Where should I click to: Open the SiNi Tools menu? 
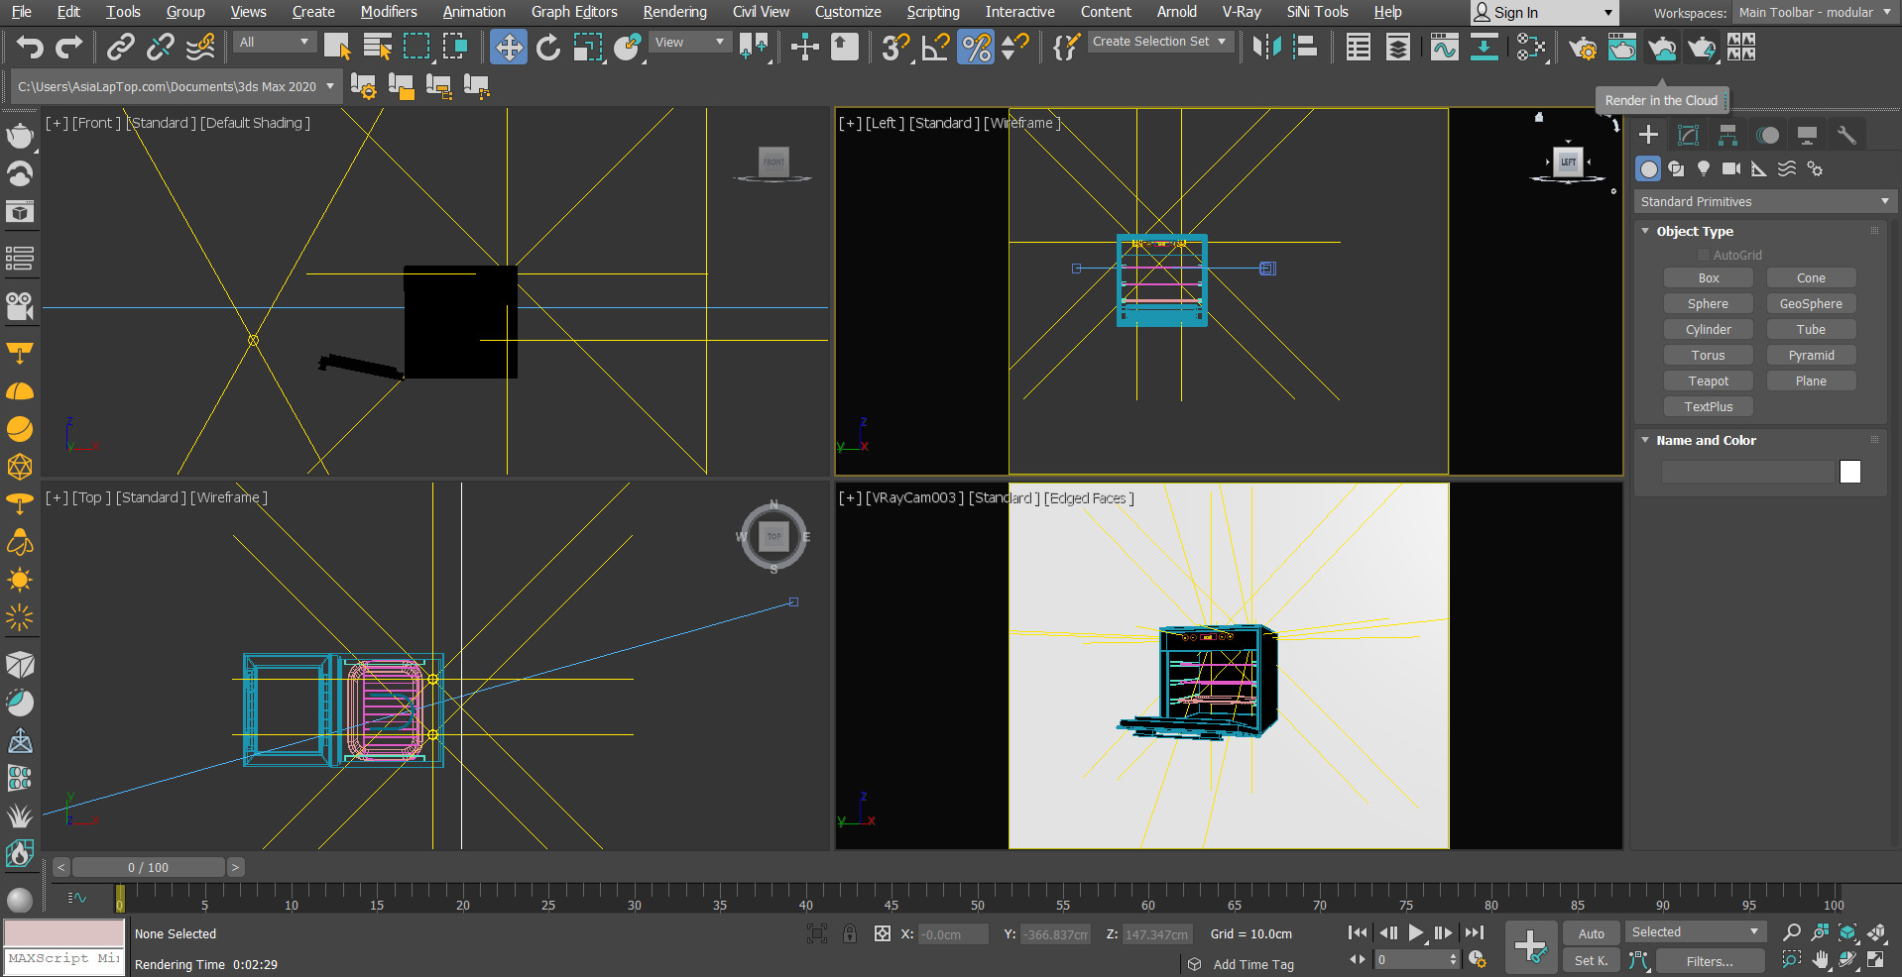tap(1317, 12)
